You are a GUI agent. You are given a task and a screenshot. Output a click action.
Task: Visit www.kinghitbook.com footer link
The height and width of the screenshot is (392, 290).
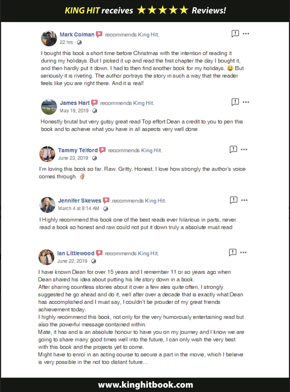pos(145,384)
